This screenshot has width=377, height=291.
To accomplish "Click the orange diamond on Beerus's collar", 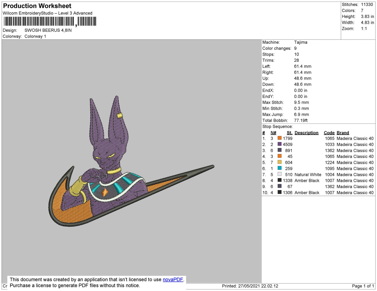I will click(x=105, y=192).
